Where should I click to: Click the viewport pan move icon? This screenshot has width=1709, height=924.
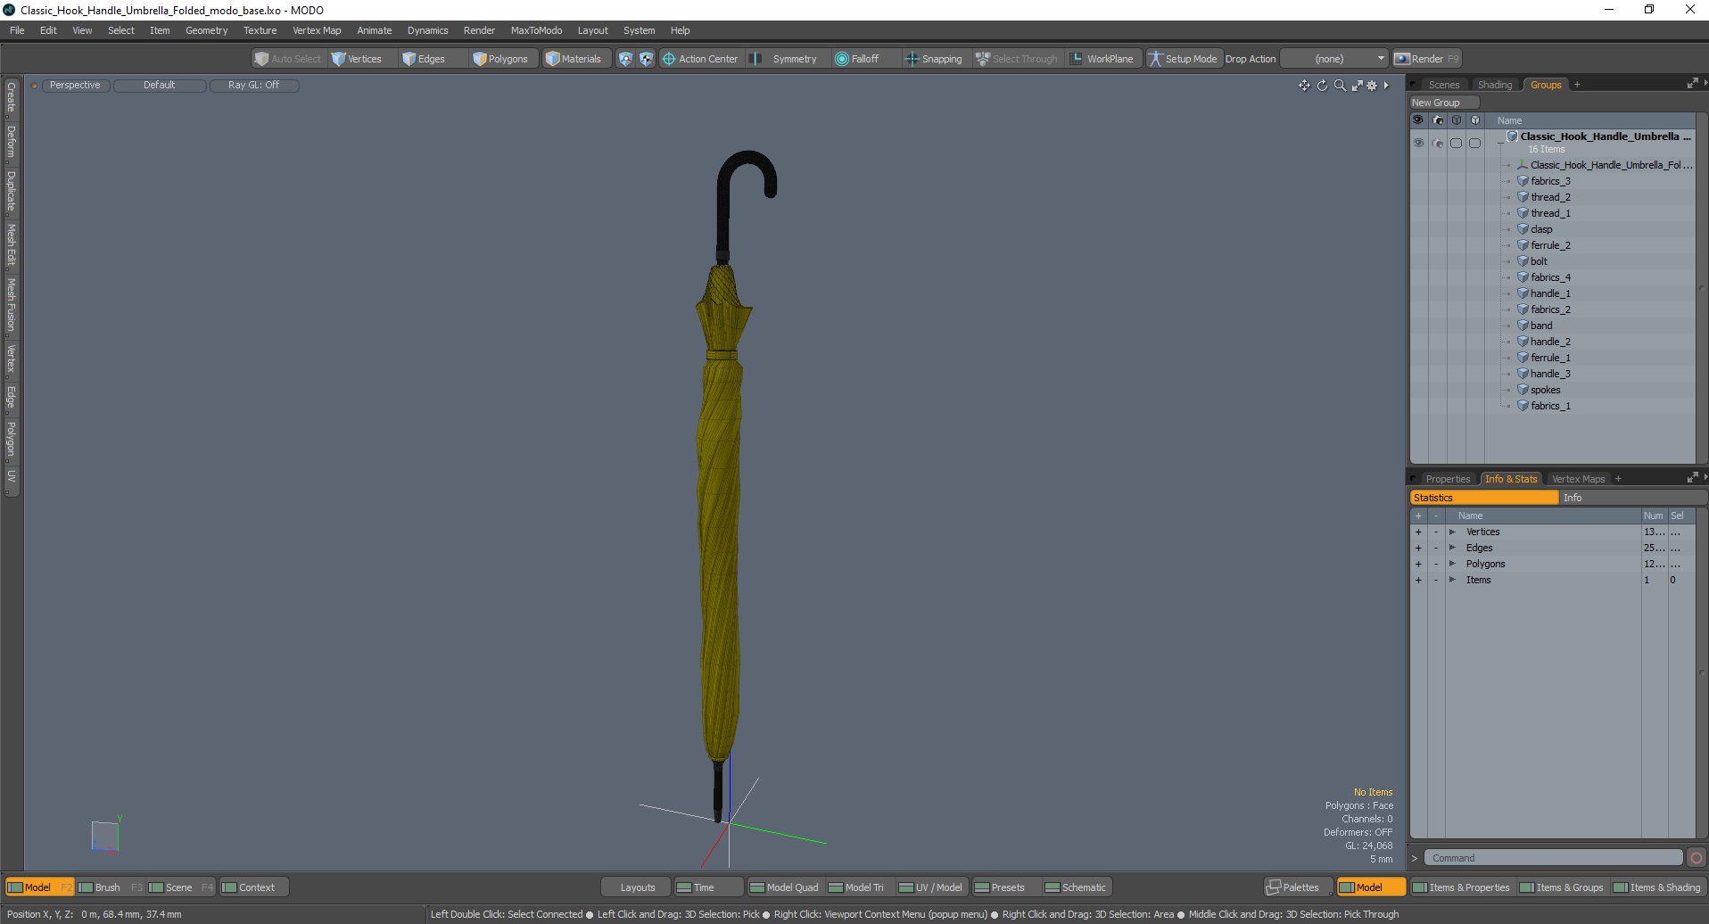point(1304,86)
